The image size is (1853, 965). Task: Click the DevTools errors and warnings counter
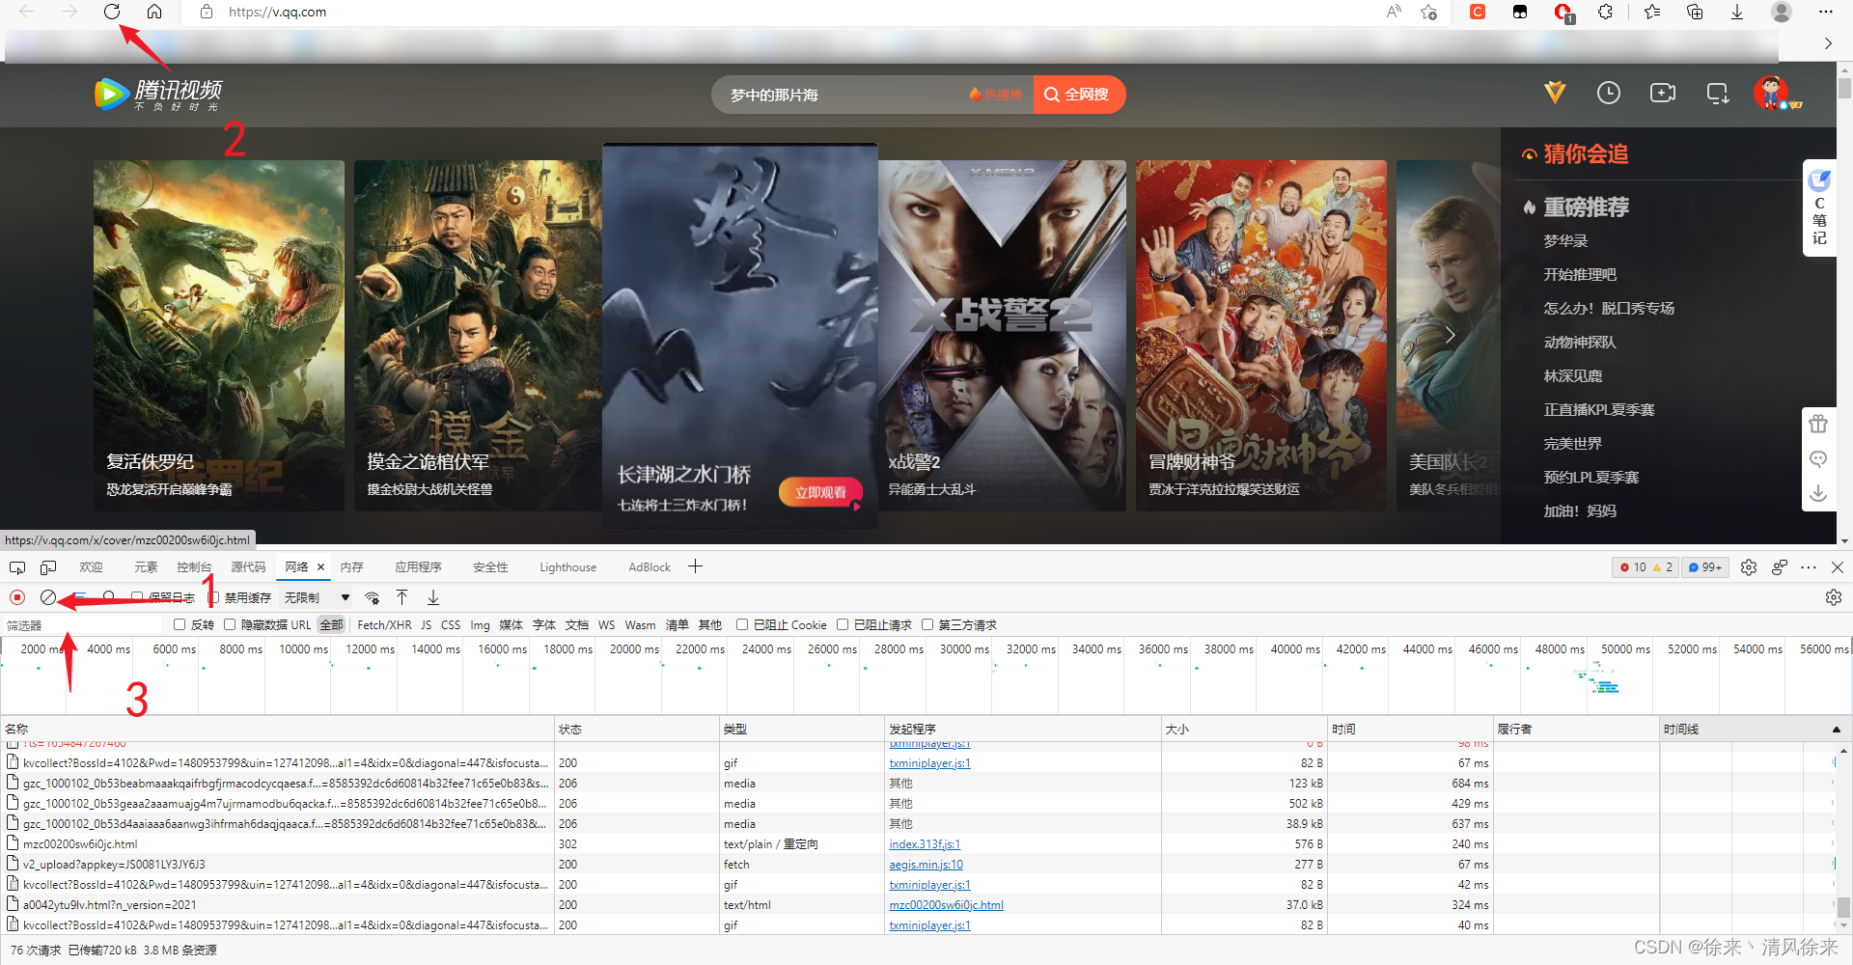[x=1646, y=567]
